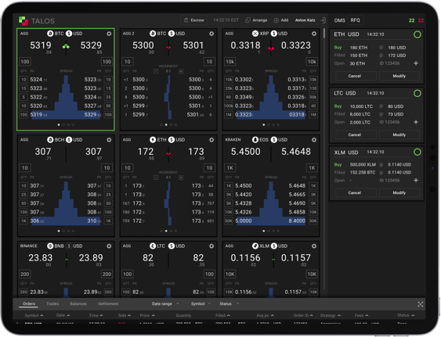
Task: Sort table by Price column
Action: click(x=147, y=315)
